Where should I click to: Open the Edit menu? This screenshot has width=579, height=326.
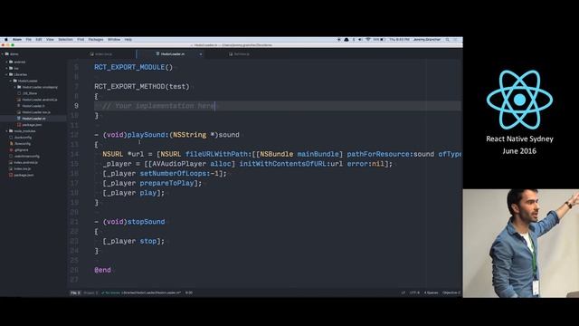(x=38, y=40)
